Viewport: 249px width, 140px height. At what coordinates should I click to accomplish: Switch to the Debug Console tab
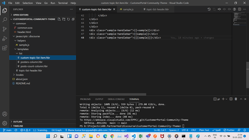point(116,99)
